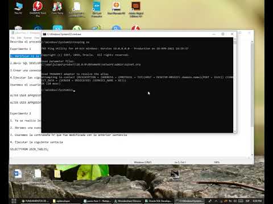This screenshot has height=204, width=273.
Task: Switch to Oracle SQL Developer in taskbar
Action: [x=158, y=201]
